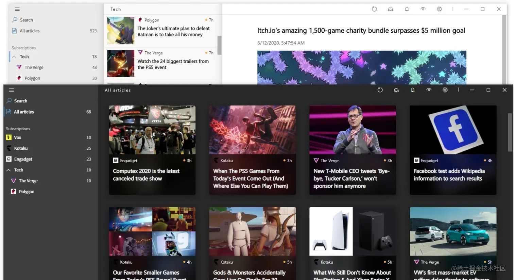Click mark-all-read icon in dark window toolbar

[396, 90]
